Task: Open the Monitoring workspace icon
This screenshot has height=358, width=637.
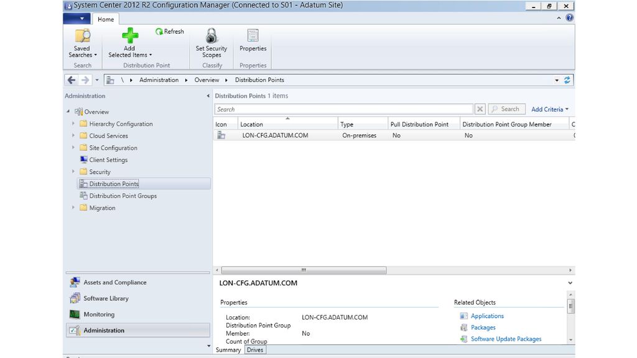Action: pyautogui.click(x=75, y=314)
